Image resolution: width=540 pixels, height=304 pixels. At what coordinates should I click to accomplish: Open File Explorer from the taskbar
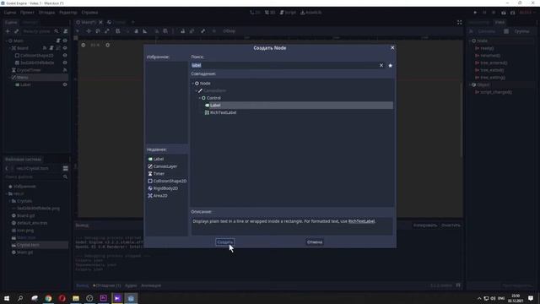(76, 298)
